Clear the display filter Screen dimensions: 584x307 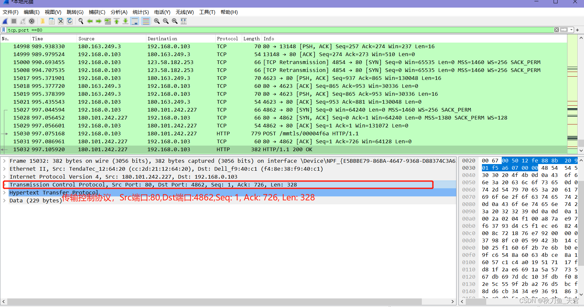(x=557, y=30)
